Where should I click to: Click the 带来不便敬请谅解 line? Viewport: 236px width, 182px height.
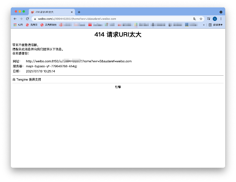pos(25,45)
